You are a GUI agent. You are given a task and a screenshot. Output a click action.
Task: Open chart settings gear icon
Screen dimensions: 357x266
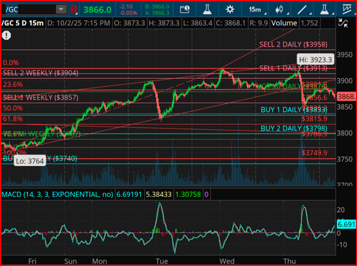click(229, 10)
